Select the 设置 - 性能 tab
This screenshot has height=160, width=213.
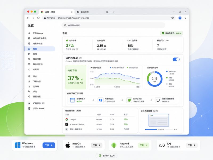pyautogui.click(x=57, y=12)
